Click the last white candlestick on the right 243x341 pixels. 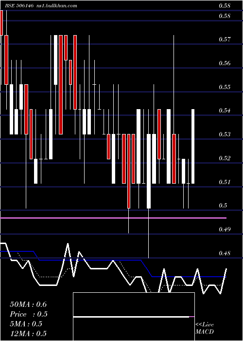(193, 146)
